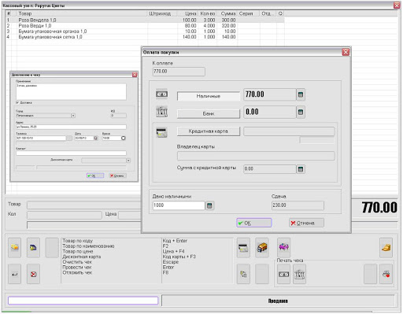The width and height of the screenshot is (403, 314).
Task: Click the Дано наличными field showing 1000
Action: coord(179,205)
